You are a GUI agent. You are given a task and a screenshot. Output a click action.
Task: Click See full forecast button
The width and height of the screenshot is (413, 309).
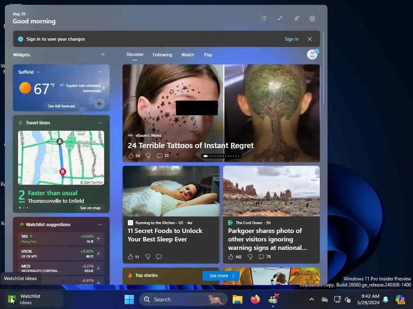pos(61,106)
